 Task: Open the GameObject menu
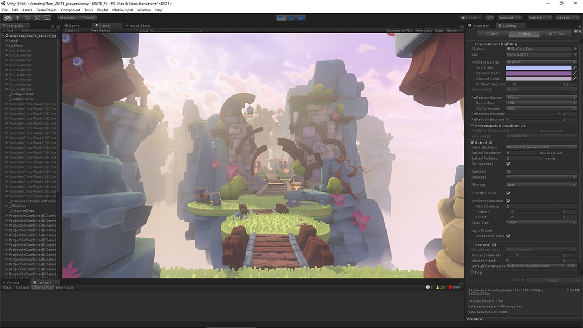tap(46, 10)
